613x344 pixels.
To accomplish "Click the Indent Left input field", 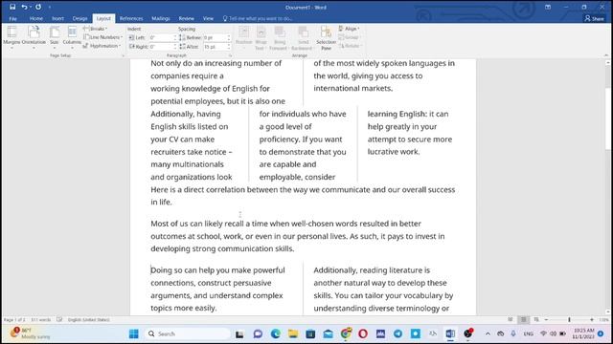I will (160, 37).
